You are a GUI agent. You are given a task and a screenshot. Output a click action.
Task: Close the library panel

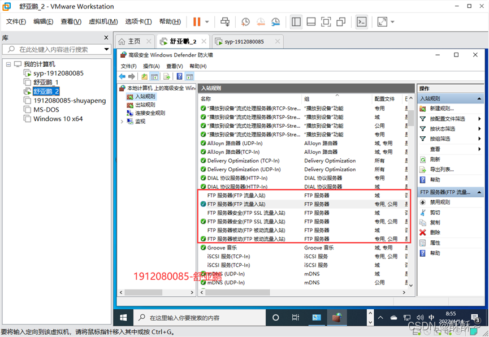tap(106, 37)
